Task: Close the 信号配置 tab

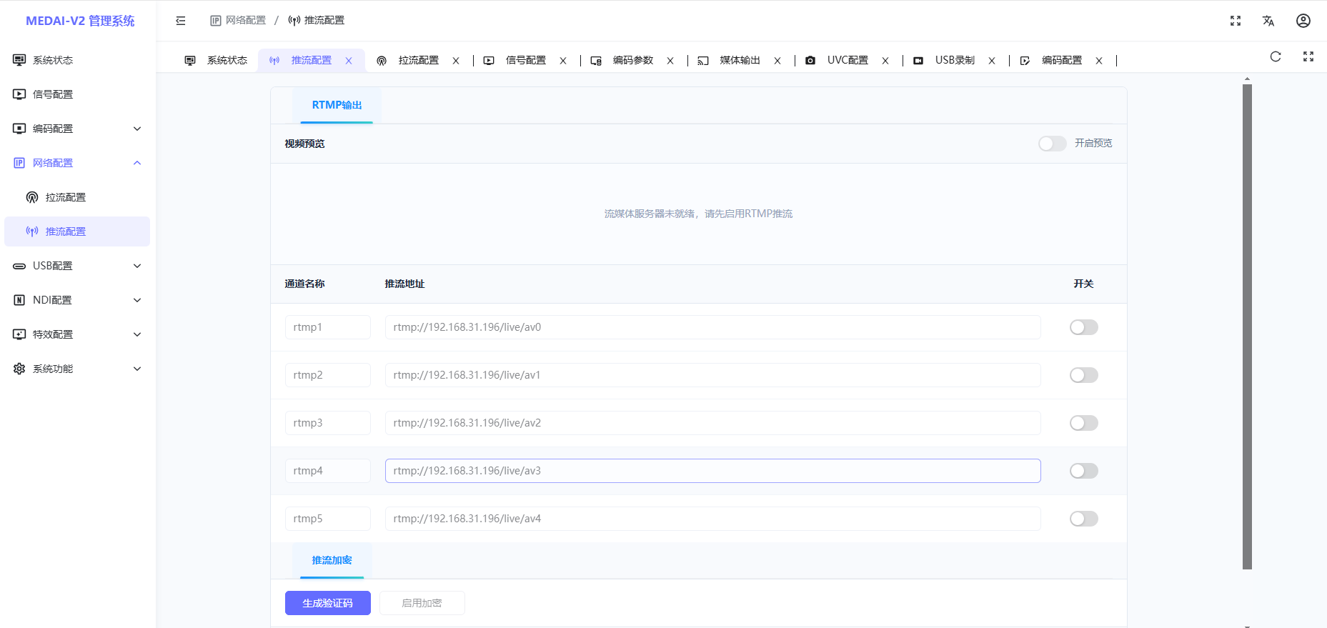Action: click(563, 61)
